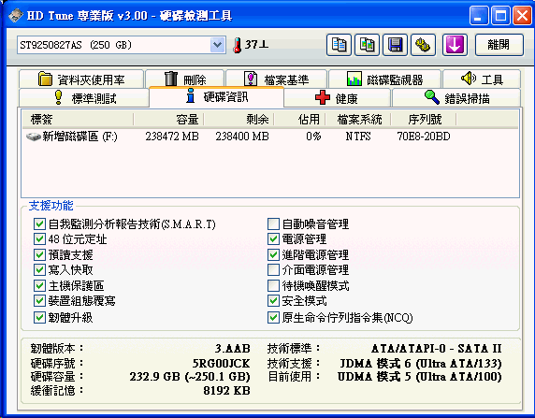Toggle the 待機喚醒模式 checkbox

coord(273,285)
